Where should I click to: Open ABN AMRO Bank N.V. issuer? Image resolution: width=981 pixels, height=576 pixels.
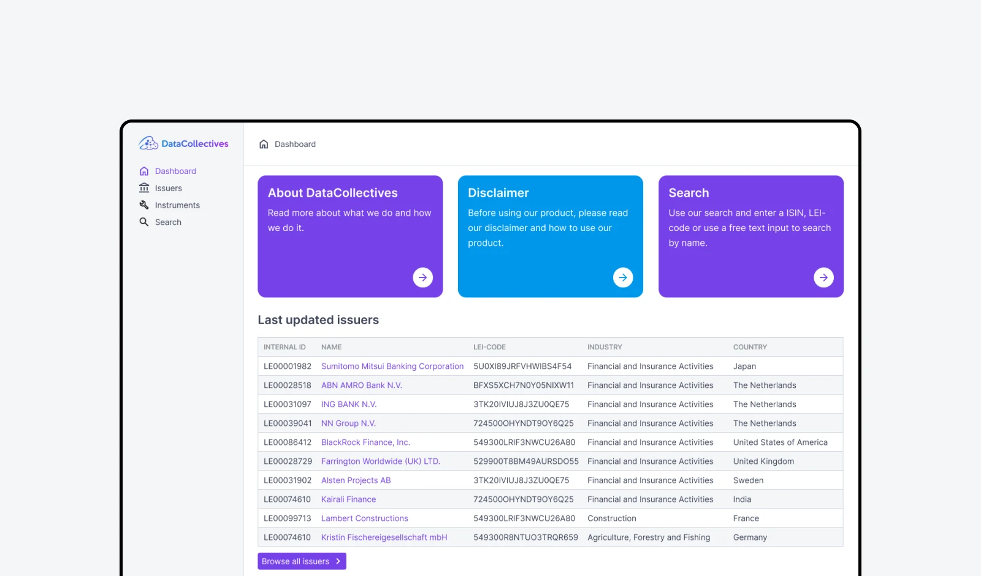362,385
